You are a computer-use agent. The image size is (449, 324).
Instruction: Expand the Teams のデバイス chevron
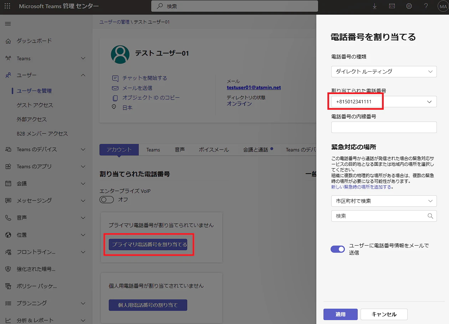pos(83,149)
